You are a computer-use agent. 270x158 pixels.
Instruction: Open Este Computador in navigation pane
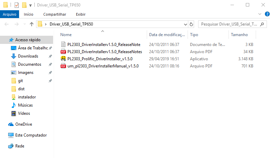[31, 135]
